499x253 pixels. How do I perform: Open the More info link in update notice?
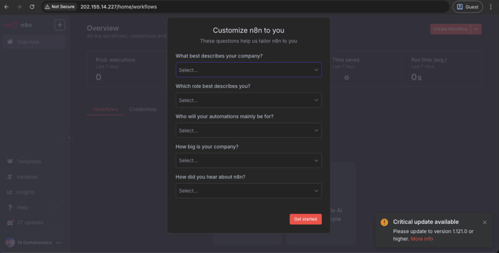422,239
